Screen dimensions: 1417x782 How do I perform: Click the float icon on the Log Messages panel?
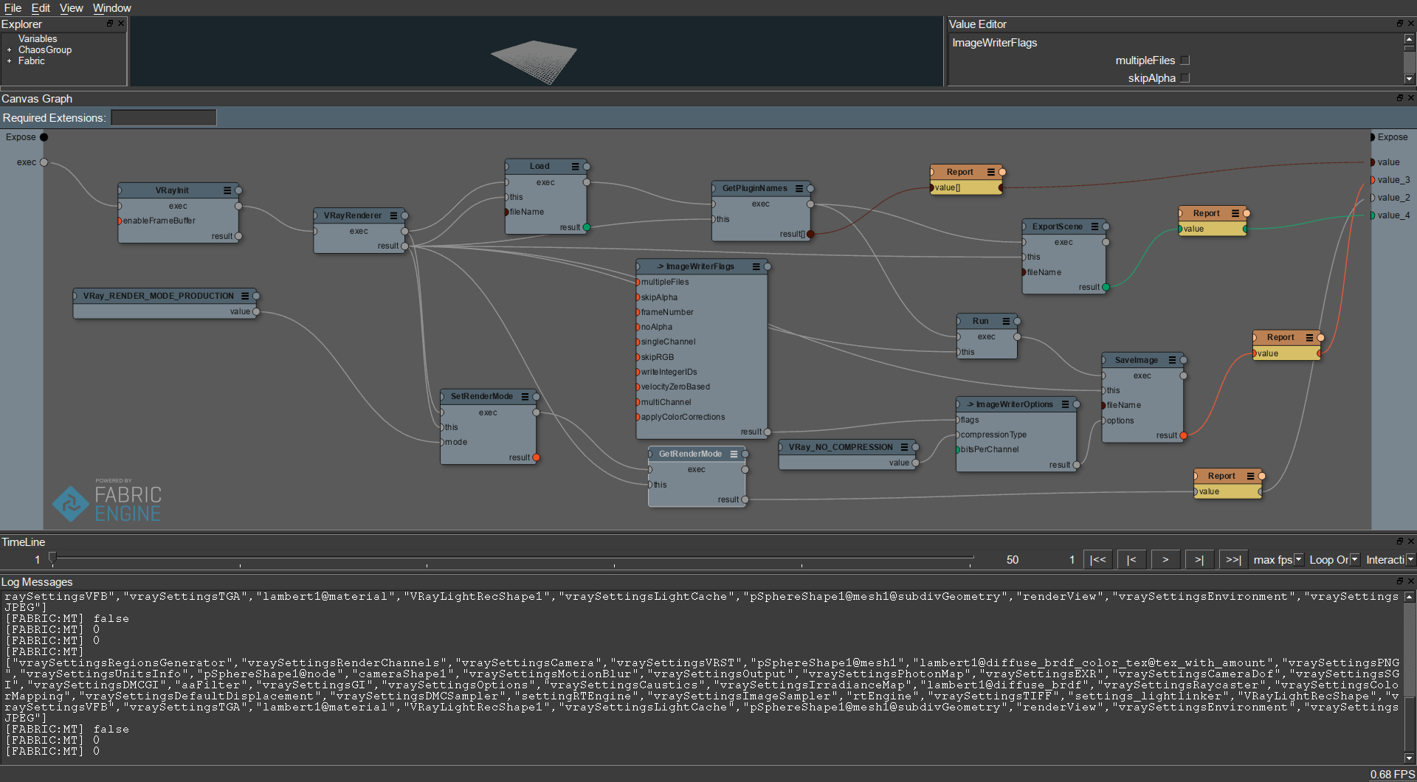tap(1399, 581)
